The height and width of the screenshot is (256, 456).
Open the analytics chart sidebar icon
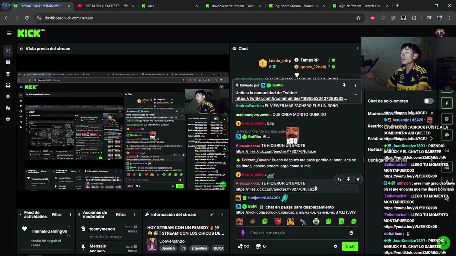click(8, 62)
